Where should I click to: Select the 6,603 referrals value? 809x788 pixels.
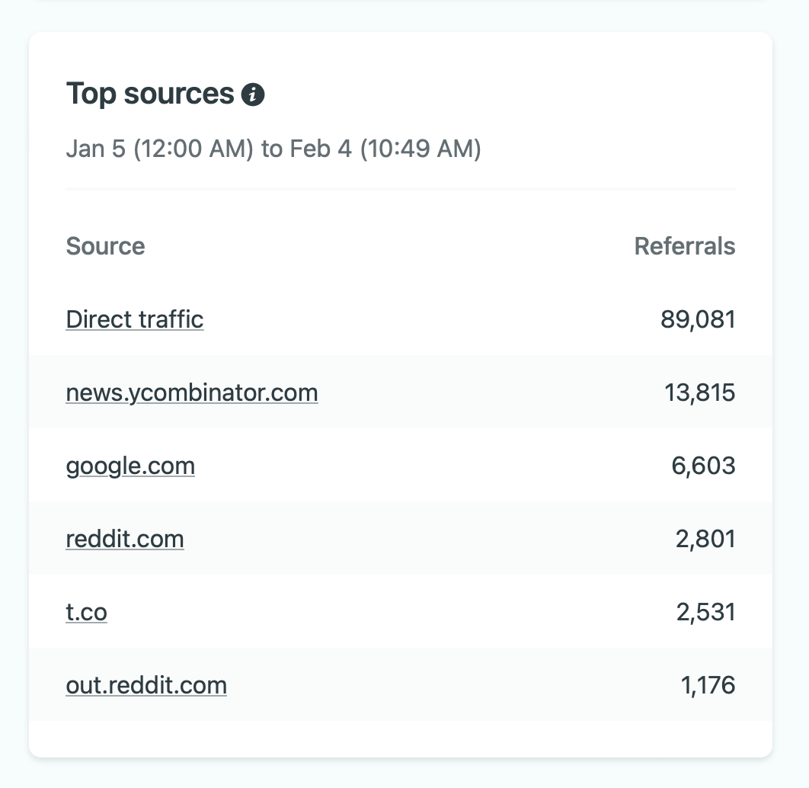click(703, 466)
